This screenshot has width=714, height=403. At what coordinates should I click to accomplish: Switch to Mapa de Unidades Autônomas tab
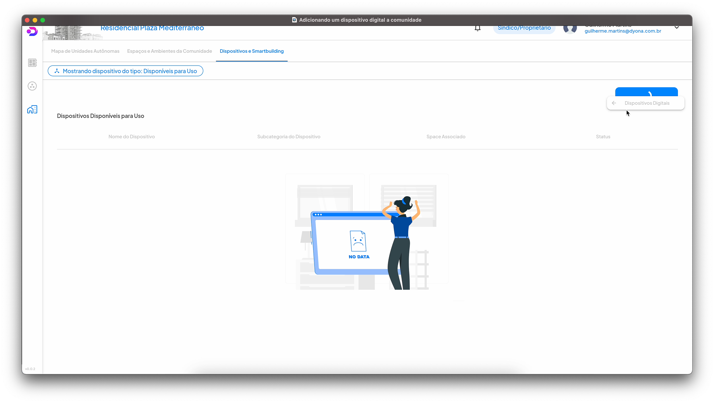(x=85, y=51)
